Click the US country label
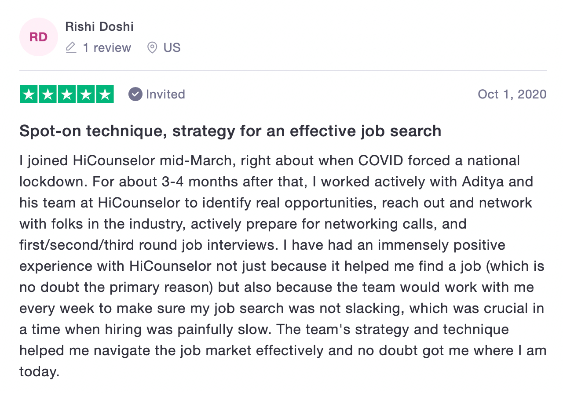This screenshot has height=393, width=563. (x=172, y=47)
